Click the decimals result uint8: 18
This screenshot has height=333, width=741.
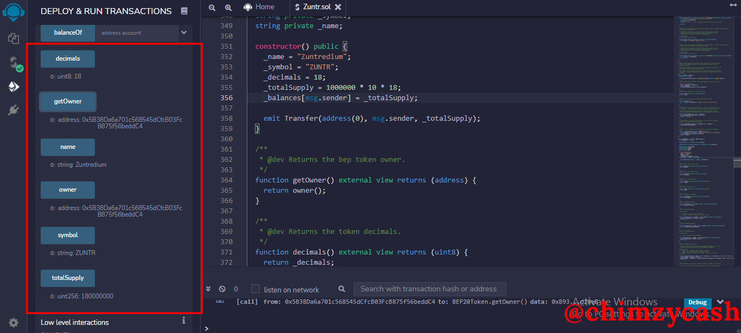click(x=66, y=76)
